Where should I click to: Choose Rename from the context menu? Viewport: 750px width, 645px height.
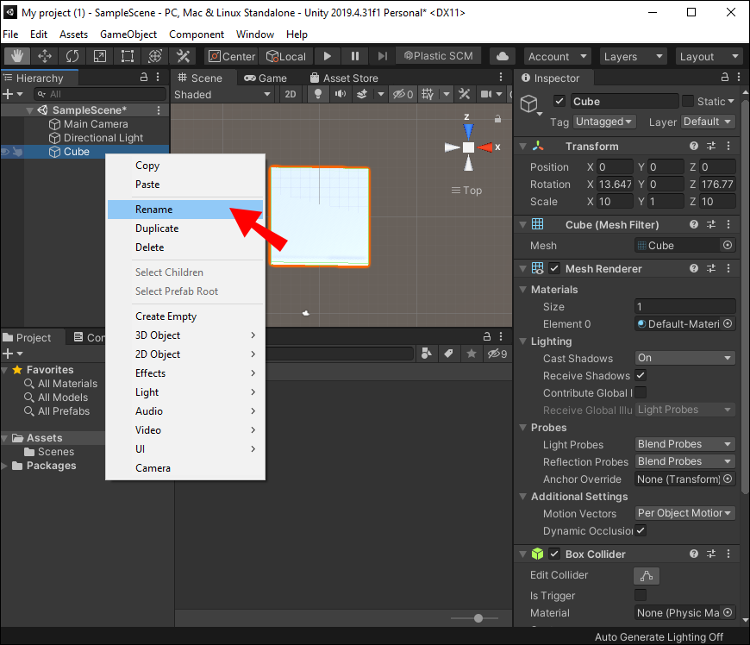[x=154, y=210]
